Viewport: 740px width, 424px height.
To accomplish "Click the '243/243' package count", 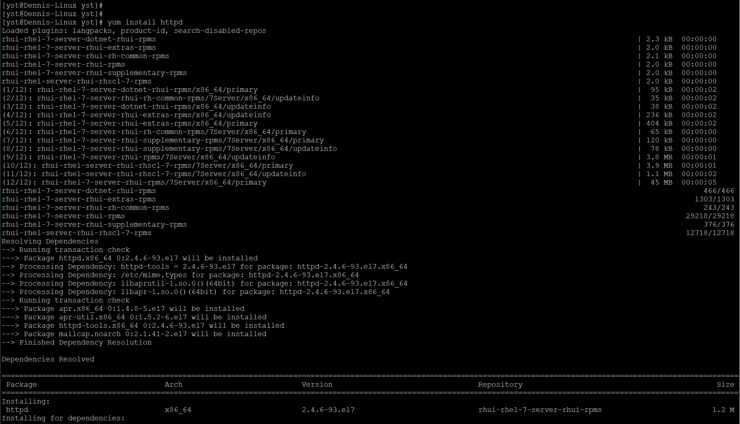I will pyautogui.click(x=719, y=207).
